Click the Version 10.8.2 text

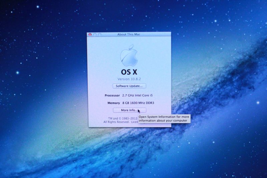click(129, 79)
